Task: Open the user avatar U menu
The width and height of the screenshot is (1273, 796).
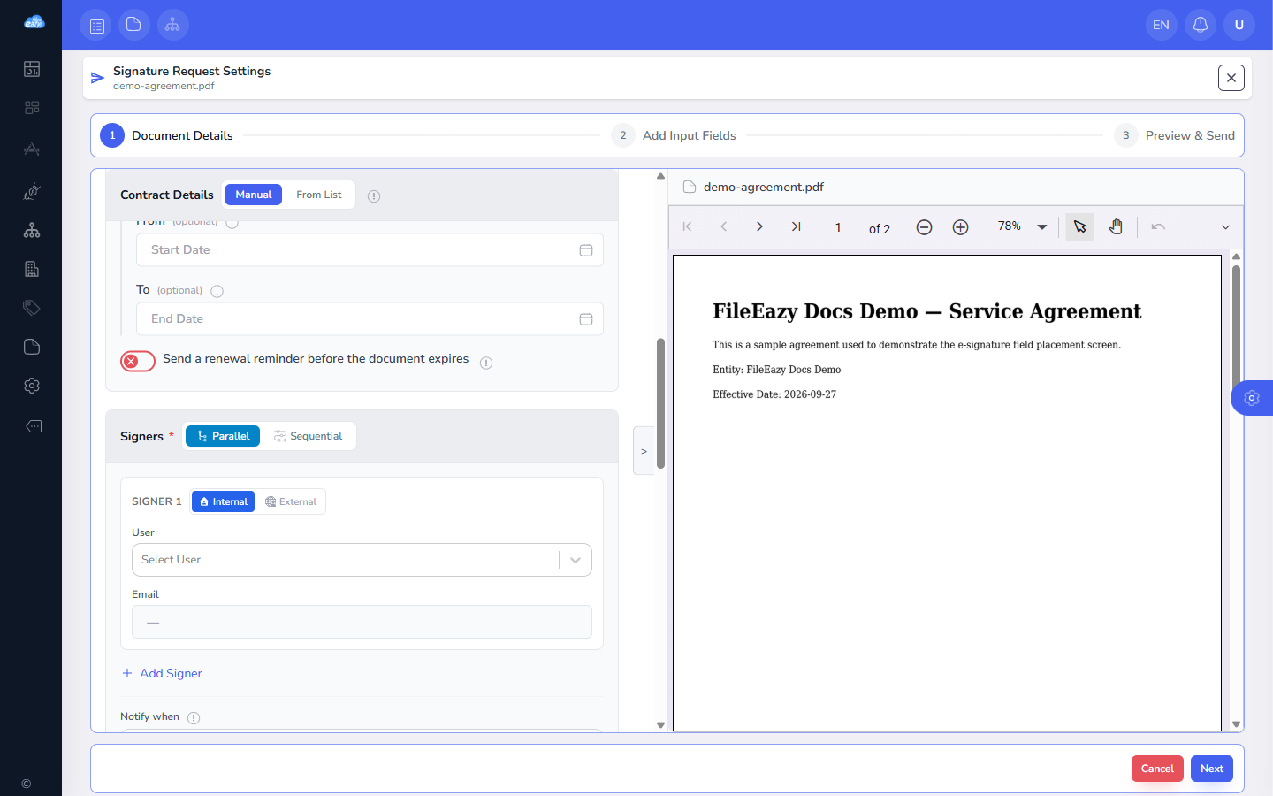Action: tap(1239, 25)
